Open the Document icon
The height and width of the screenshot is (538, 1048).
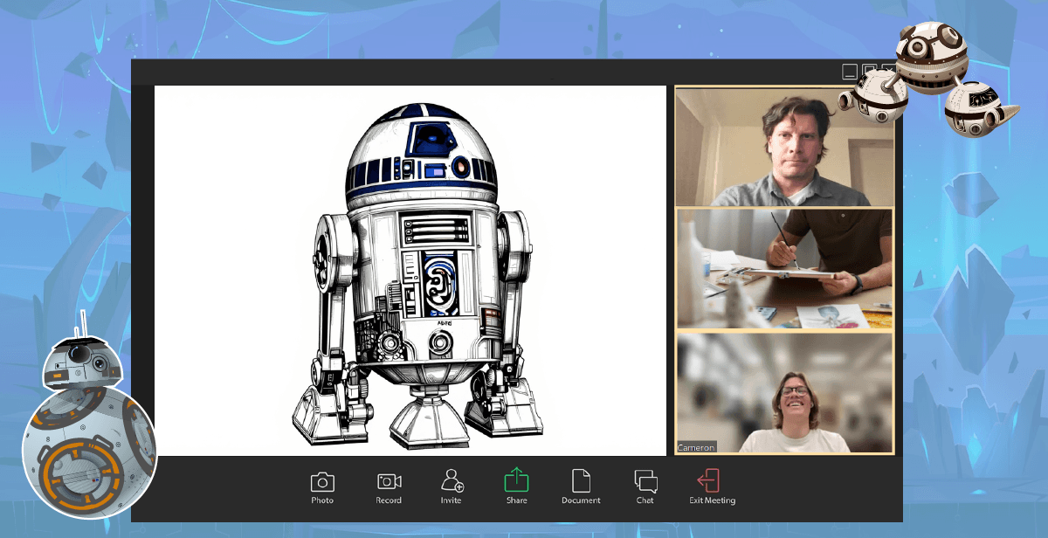[581, 480]
